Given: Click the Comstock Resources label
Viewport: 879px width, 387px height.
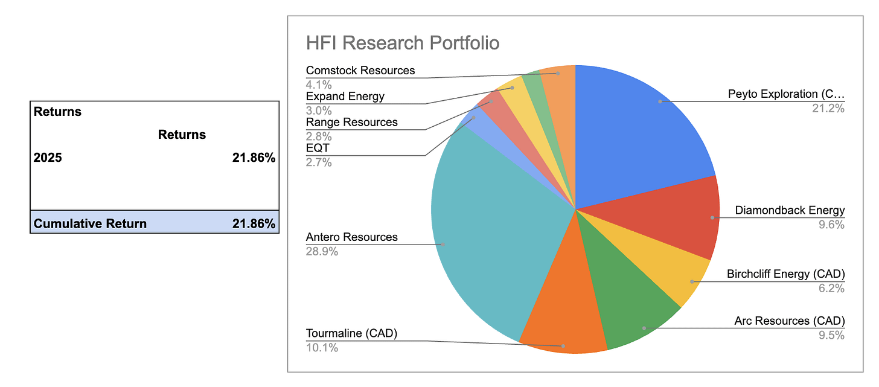Looking at the screenshot, I should click(360, 71).
